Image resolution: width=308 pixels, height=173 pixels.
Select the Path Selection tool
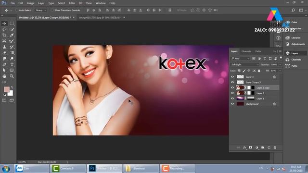click(4, 70)
